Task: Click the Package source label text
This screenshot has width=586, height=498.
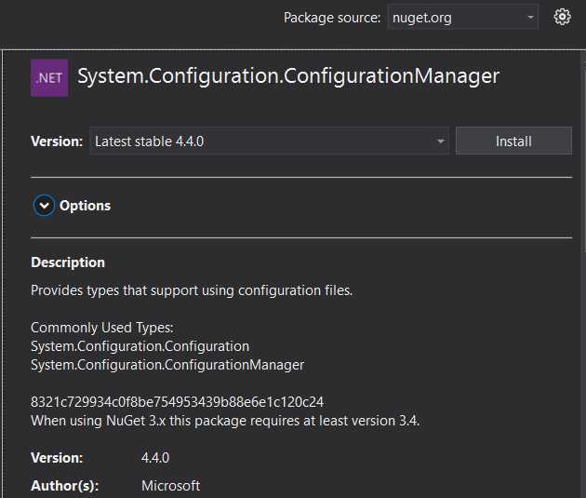Action: 332,18
